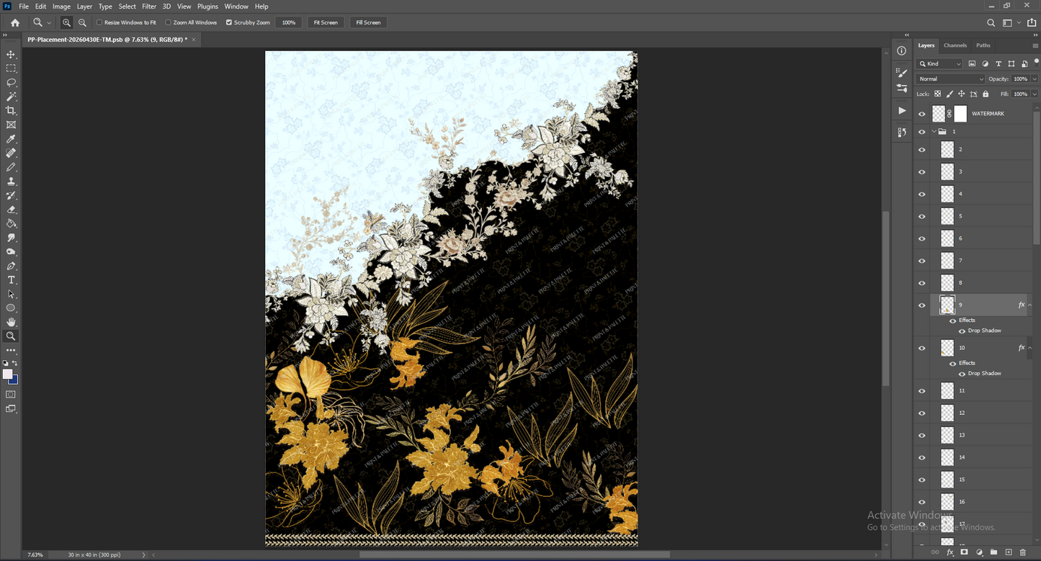Select the Pen tool
1041x561 pixels.
coord(11,266)
